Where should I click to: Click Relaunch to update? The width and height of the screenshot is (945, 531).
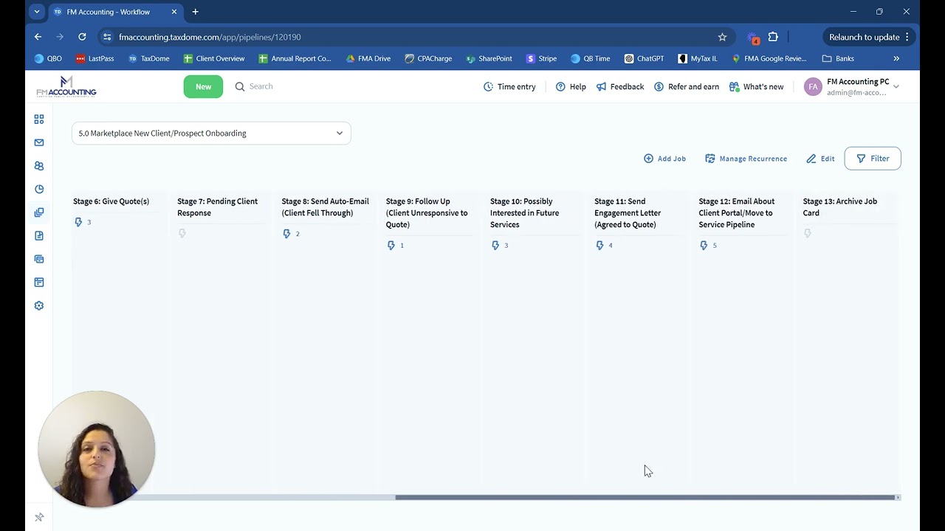point(869,37)
